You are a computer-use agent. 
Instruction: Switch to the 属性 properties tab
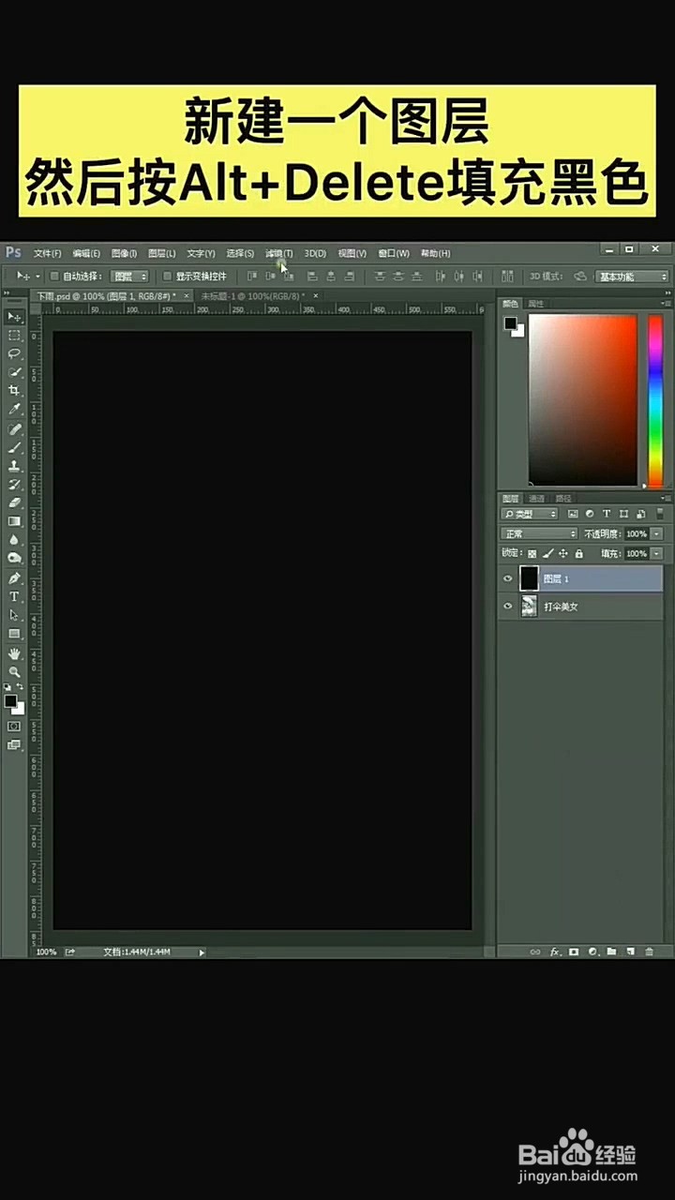[535, 304]
